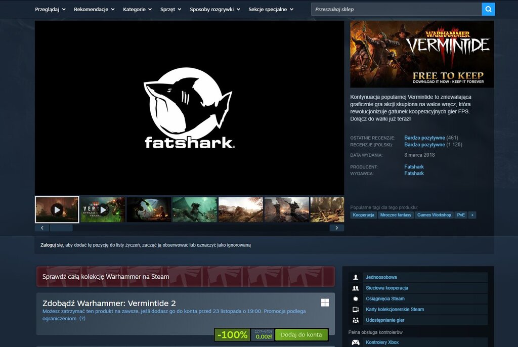Viewport: 518px width, 347px height.
Task: Click the Jednoosobowa single-player icon
Action: point(356,277)
